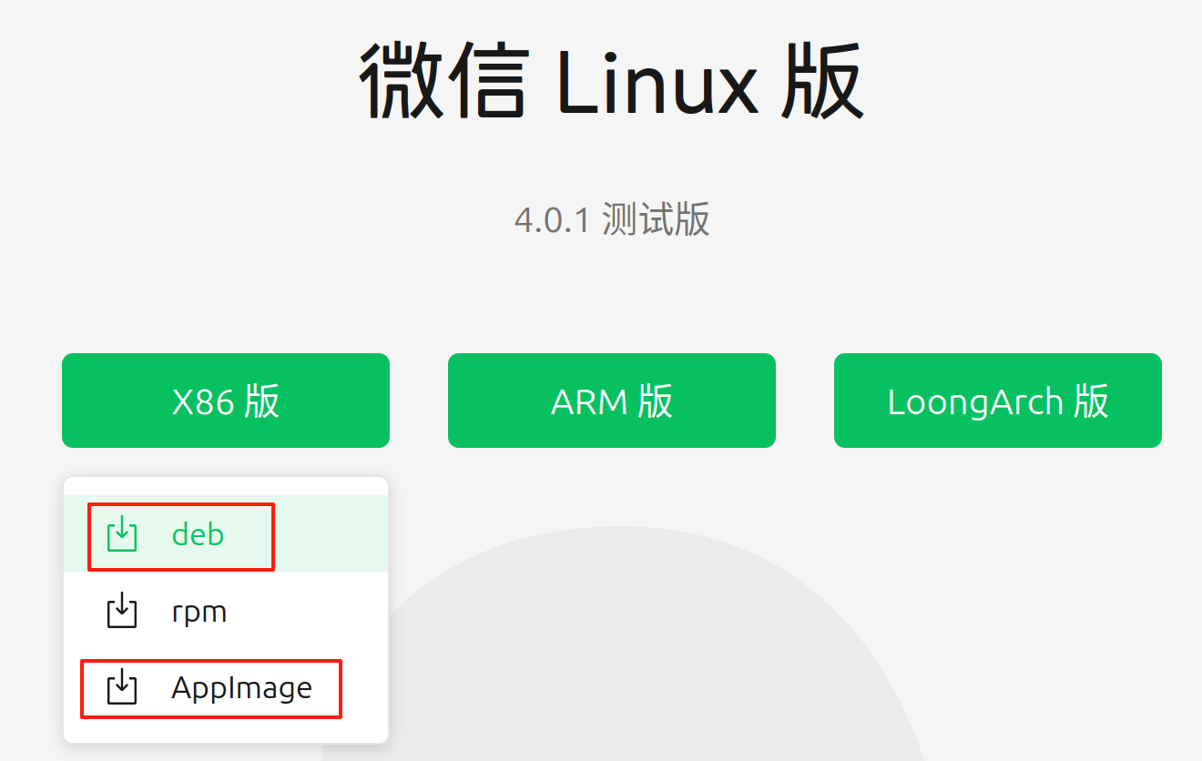This screenshot has height=761, width=1202.
Task: Click the "测试版" beta label
Action: (x=656, y=220)
